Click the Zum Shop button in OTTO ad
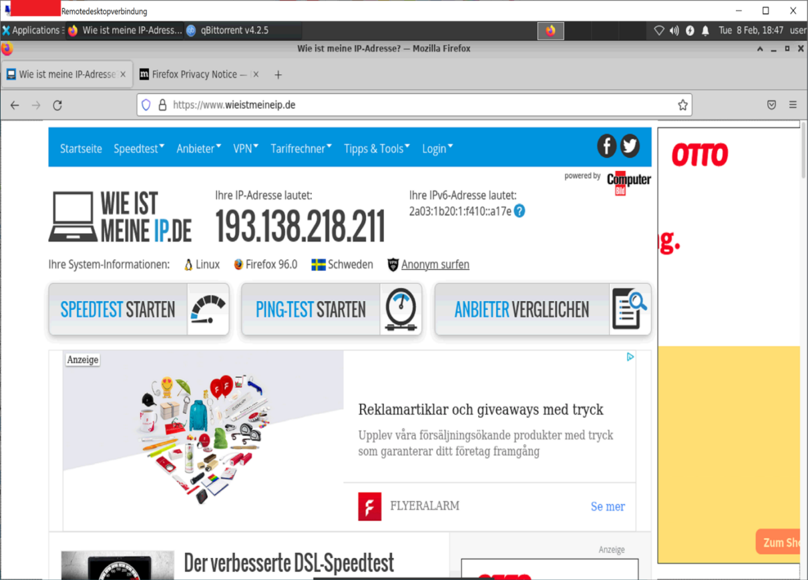The height and width of the screenshot is (580, 808). coord(778,542)
